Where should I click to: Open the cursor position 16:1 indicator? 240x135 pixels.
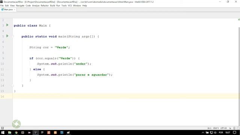pos(209,128)
